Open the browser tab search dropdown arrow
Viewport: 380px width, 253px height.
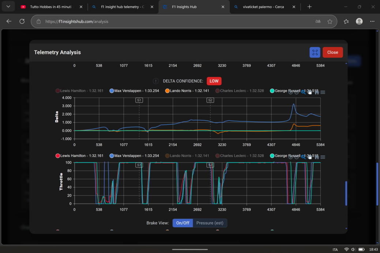pos(8,7)
